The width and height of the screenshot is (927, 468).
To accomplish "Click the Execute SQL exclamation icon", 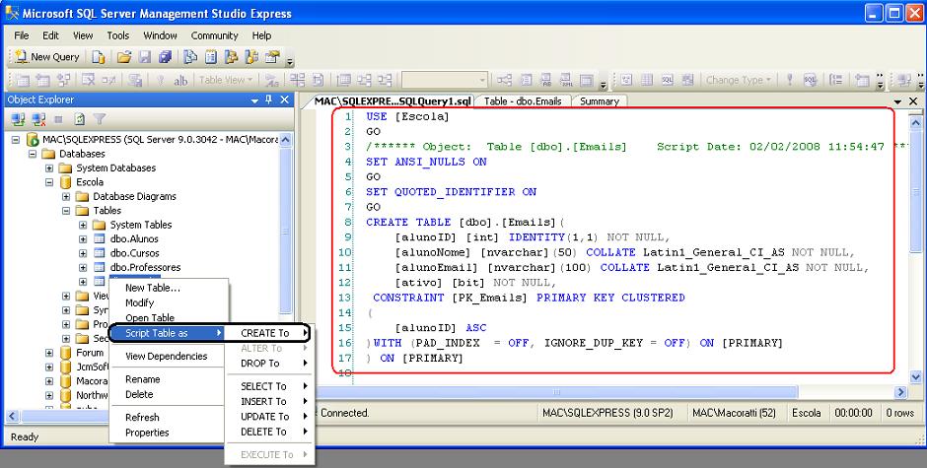I will (x=789, y=80).
